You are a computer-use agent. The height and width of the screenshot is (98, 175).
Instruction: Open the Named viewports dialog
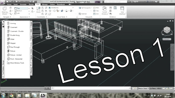pos(82,14)
